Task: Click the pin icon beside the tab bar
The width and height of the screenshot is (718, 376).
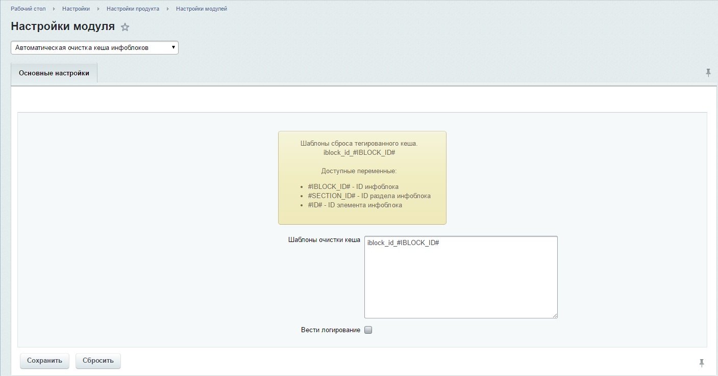Action: coord(708,73)
